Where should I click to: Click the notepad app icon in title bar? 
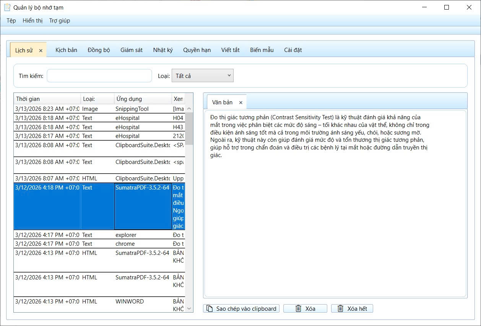[7, 7]
